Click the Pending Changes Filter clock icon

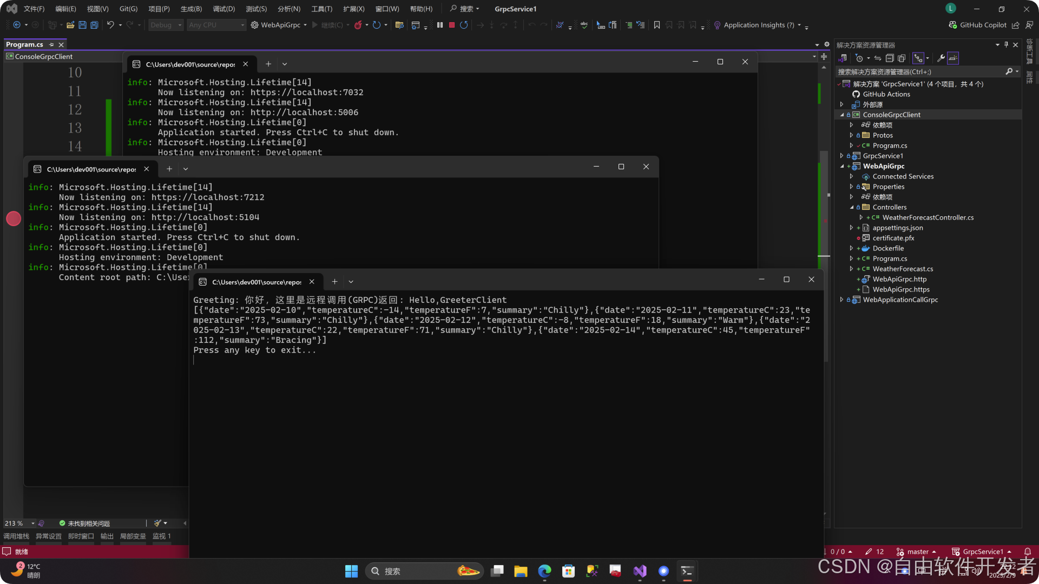[x=859, y=58]
